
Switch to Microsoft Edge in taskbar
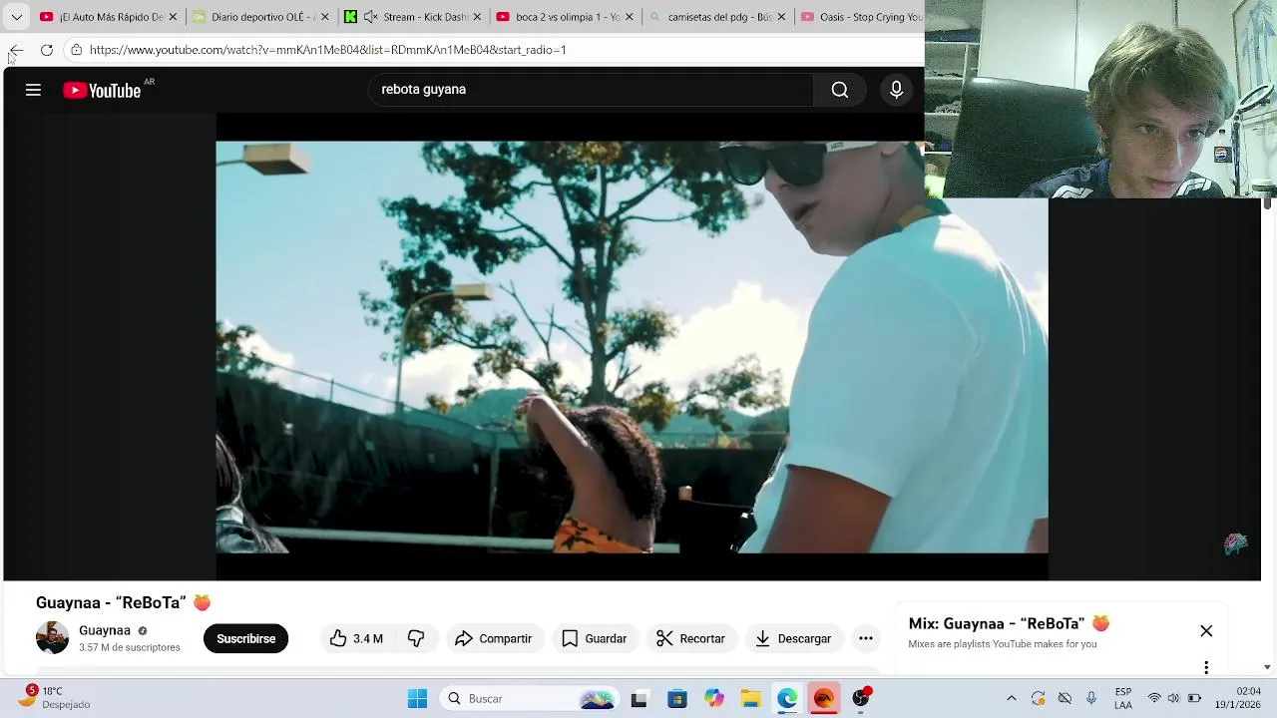pyautogui.click(x=787, y=699)
